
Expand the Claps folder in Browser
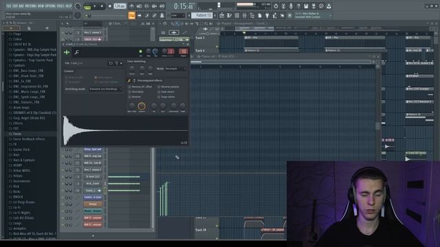pos(17,34)
